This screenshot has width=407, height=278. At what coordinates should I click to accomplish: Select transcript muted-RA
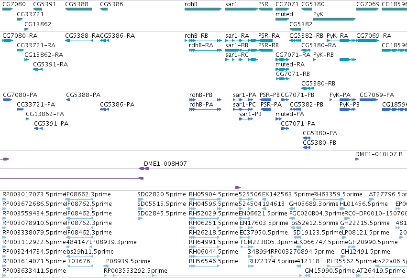(290, 64)
